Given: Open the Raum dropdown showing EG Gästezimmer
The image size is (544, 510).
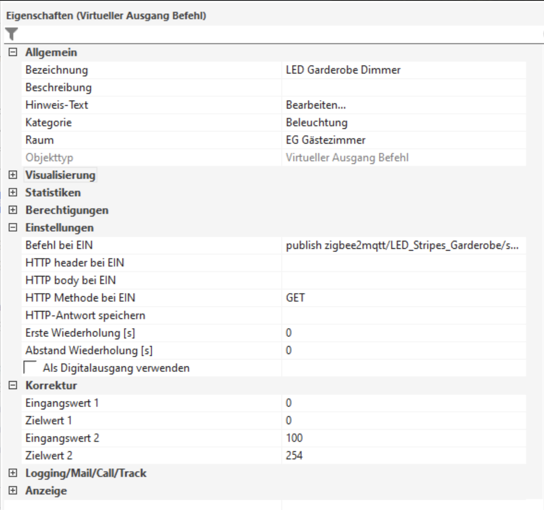Looking at the screenshot, I should tap(403, 140).
